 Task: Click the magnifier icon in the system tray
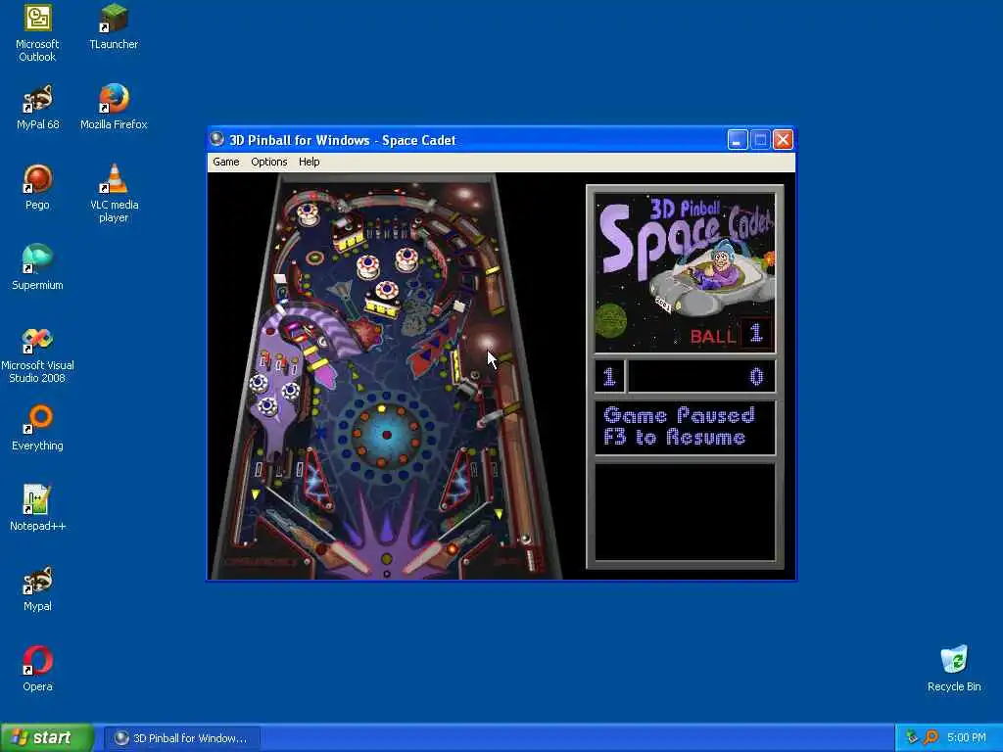point(931,738)
